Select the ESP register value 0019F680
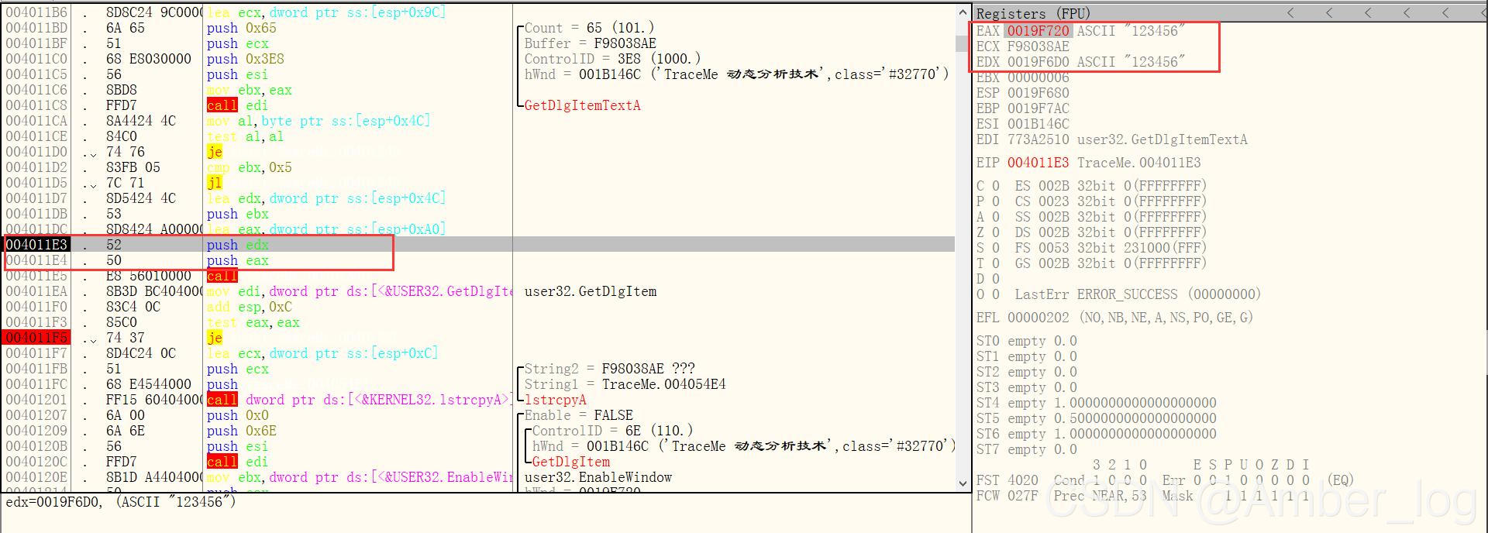Viewport: 1488px width, 533px height. 1038,93
